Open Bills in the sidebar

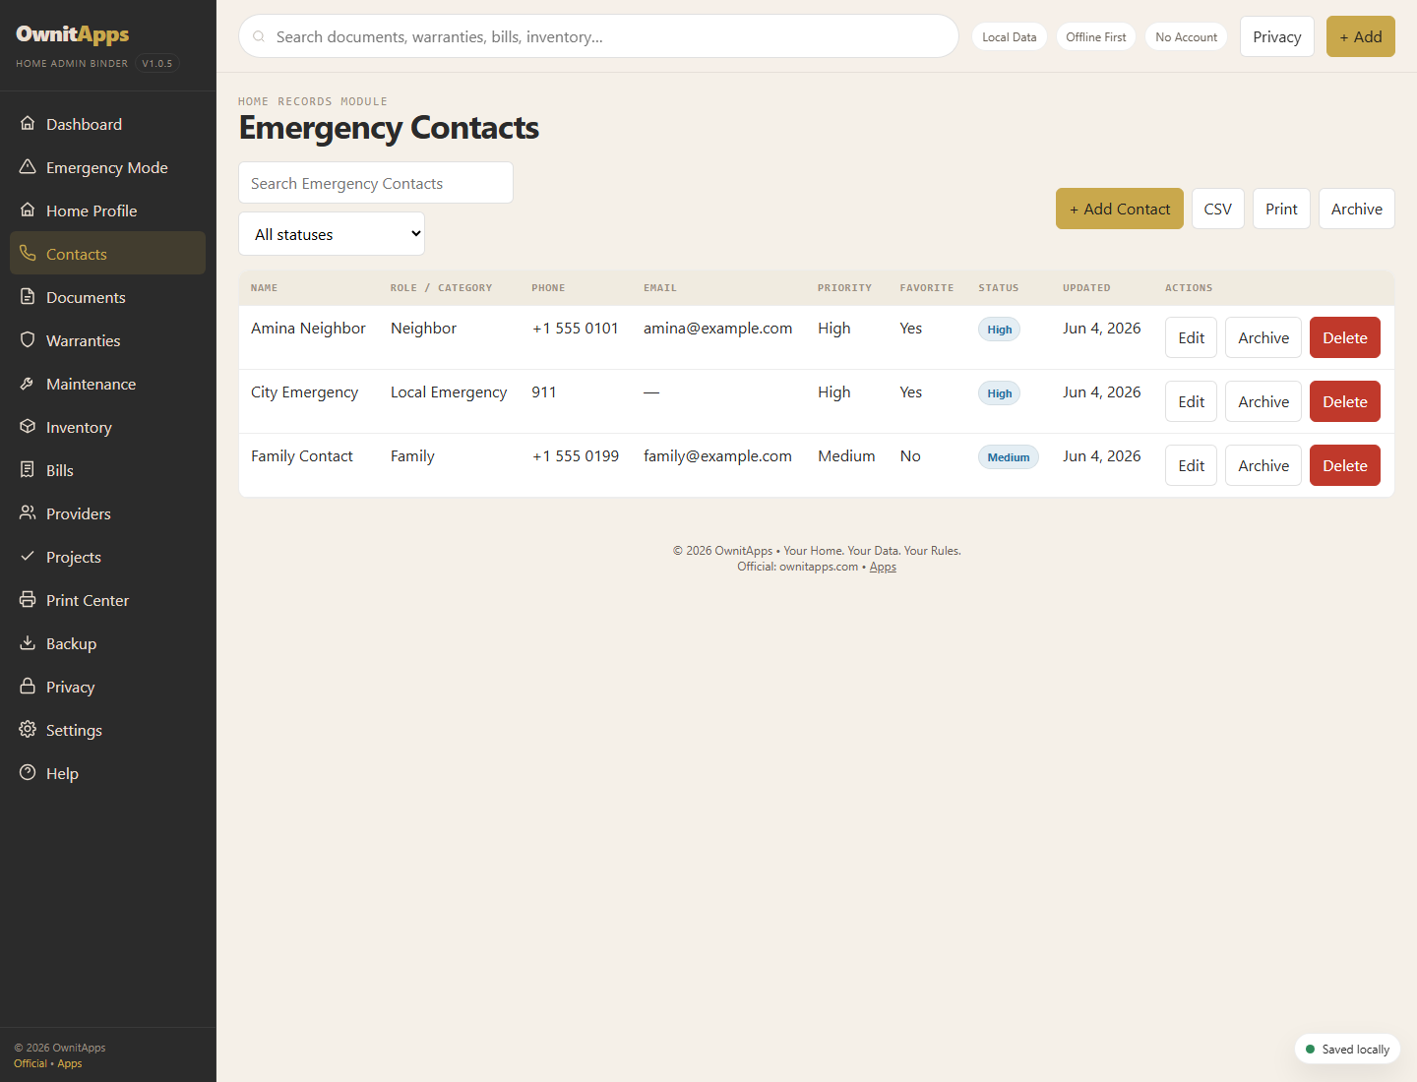point(108,470)
